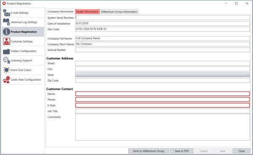Focus the System Serial Number field
This screenshot has width=253, height=155.
162,18
